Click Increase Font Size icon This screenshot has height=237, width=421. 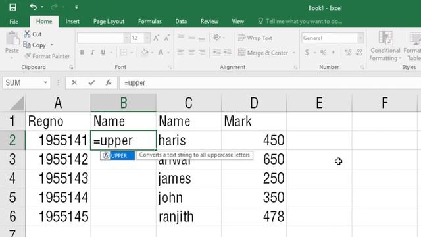157,38
